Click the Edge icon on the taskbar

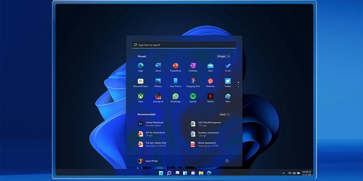tap(209, 173)
